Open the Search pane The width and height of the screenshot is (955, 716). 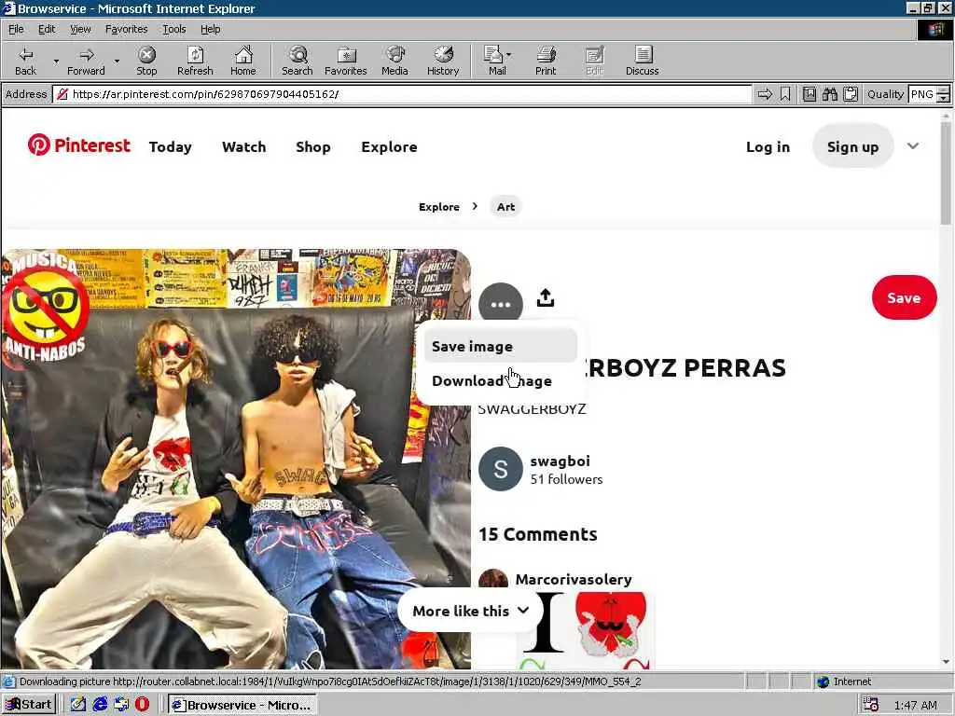298,61
